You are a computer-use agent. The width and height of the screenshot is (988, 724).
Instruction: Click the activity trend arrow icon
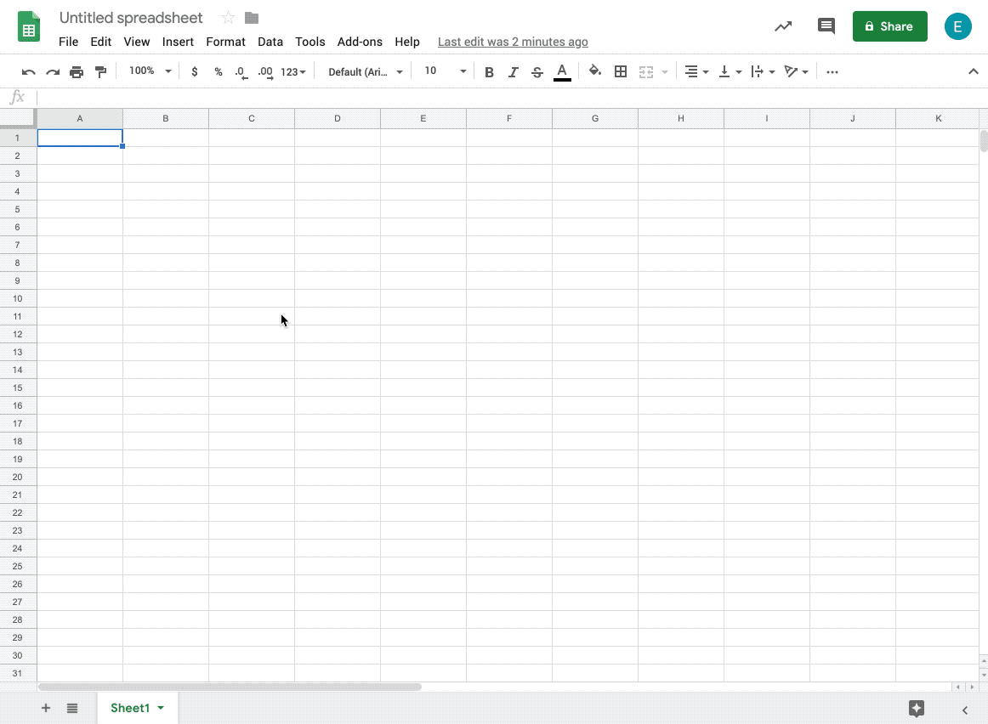[x=783, y=26]
